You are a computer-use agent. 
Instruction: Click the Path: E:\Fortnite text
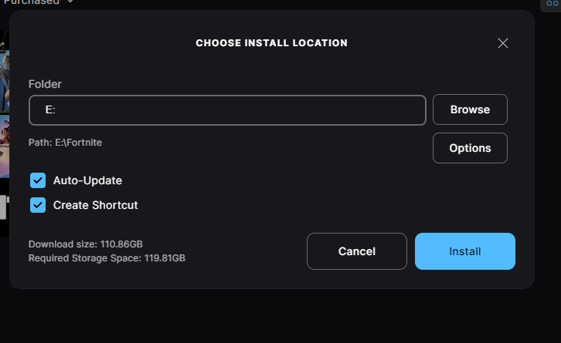click(65, 143)
